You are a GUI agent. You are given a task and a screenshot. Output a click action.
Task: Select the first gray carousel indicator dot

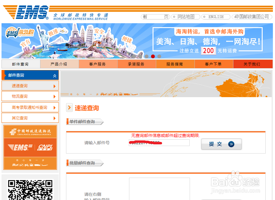(x=146, y=56)
